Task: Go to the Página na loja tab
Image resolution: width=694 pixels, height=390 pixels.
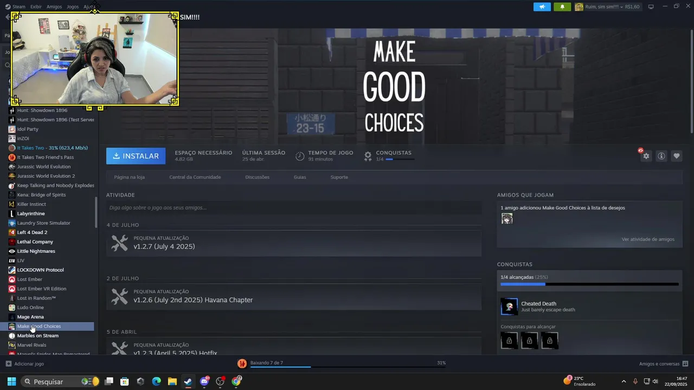Action: (130, 177)
